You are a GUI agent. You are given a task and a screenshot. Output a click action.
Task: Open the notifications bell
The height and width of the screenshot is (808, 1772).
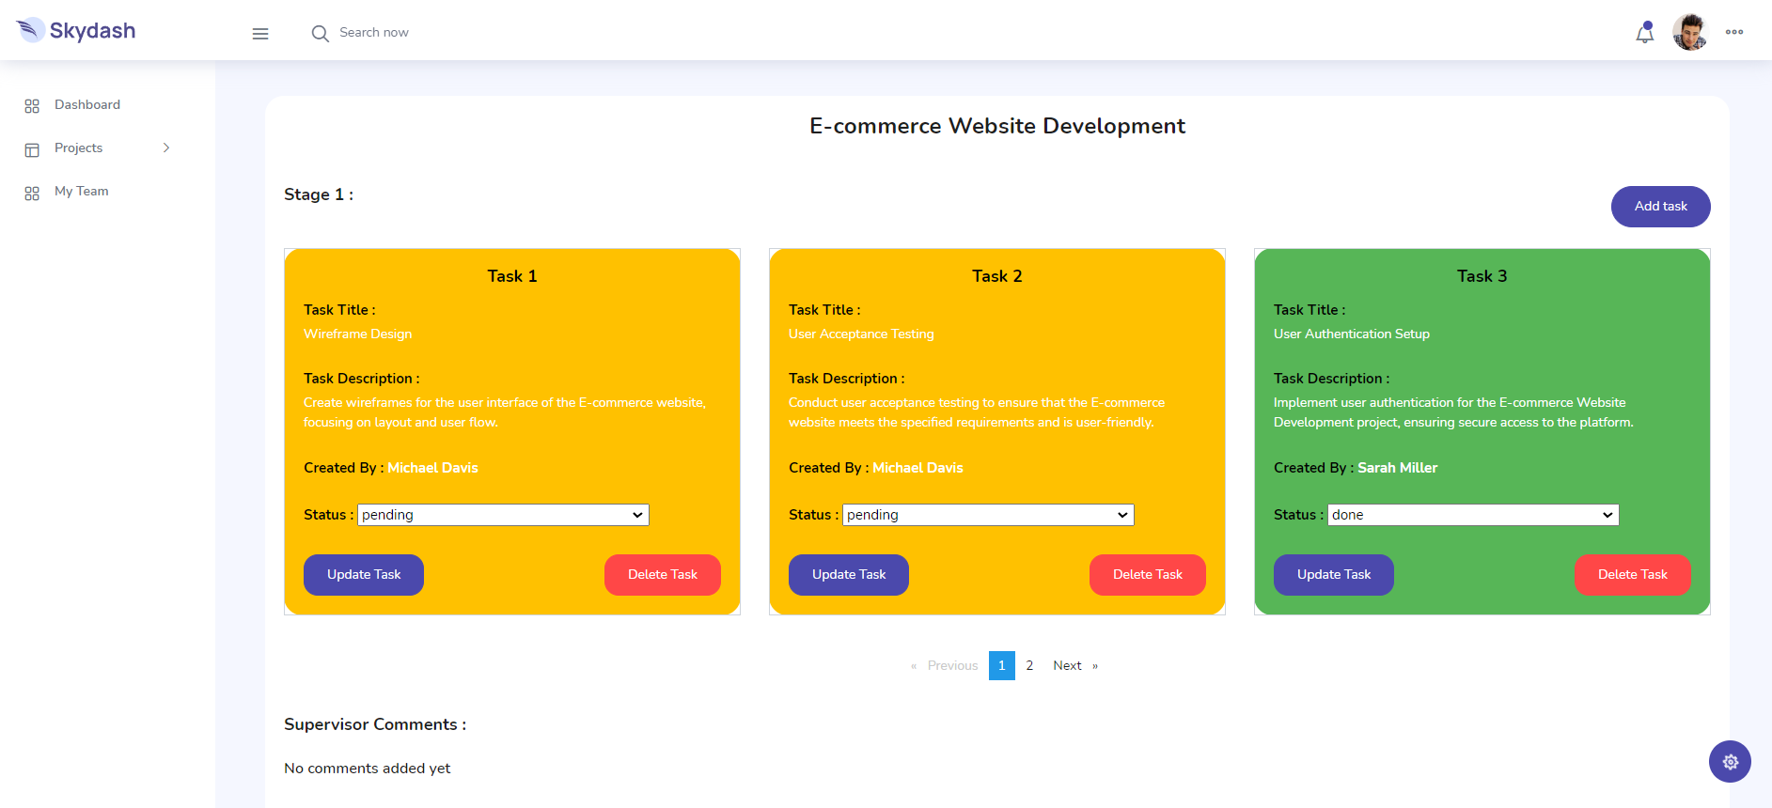point(1644,34)
